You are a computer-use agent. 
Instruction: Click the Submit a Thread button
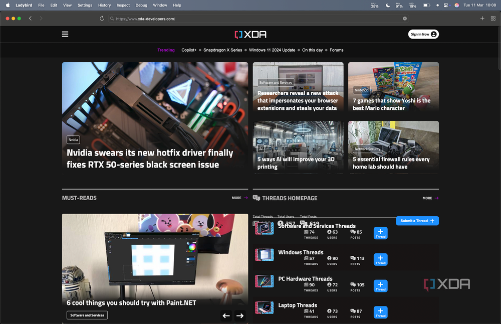(417, 221)
